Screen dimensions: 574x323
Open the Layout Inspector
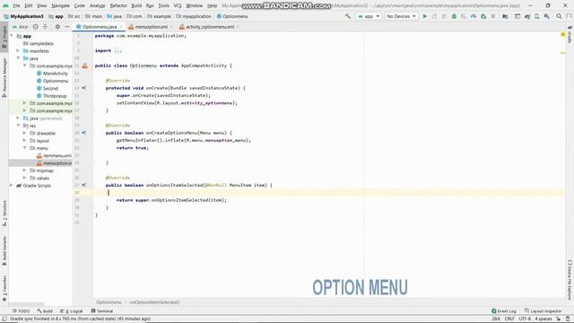[x=543, y=311]
